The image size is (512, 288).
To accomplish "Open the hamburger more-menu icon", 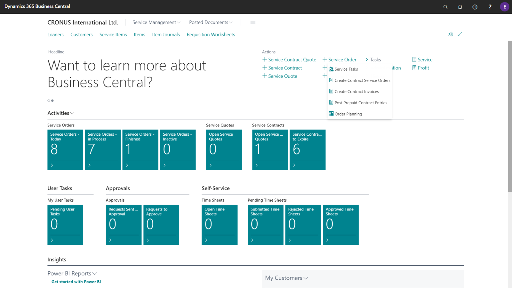I will coord(253,22).
